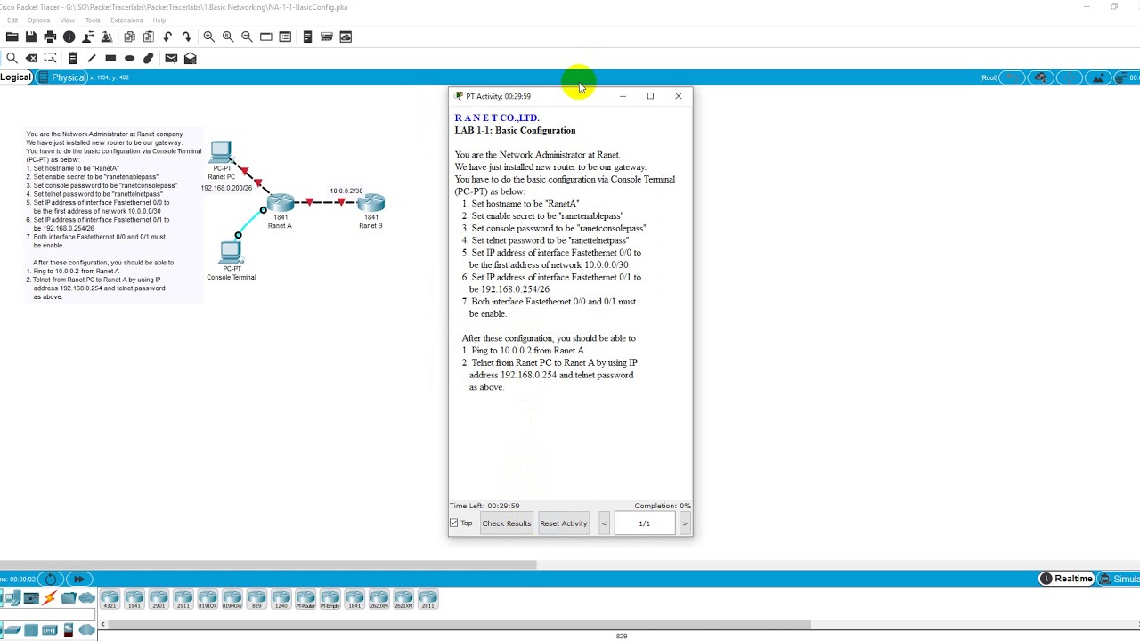Click the 1/1 page number field
Image resolution: width=1140 pixels, height=641 pixels.
[645, 523]
